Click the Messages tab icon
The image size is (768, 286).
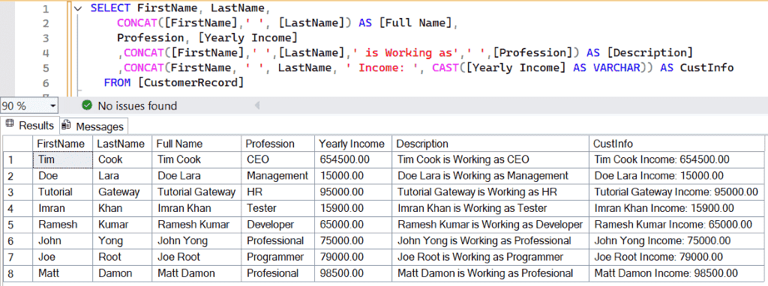(67, 126)
